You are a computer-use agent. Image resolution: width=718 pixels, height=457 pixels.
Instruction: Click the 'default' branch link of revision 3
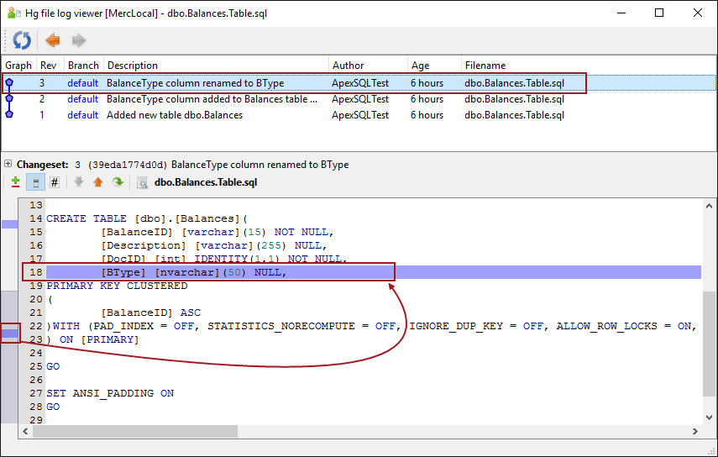[x=83, y=83]
